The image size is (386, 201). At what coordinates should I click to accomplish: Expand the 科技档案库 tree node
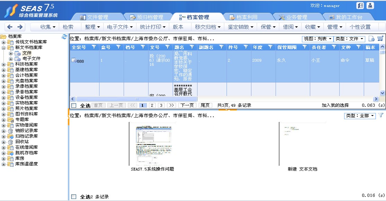click(x=3, y=64)
